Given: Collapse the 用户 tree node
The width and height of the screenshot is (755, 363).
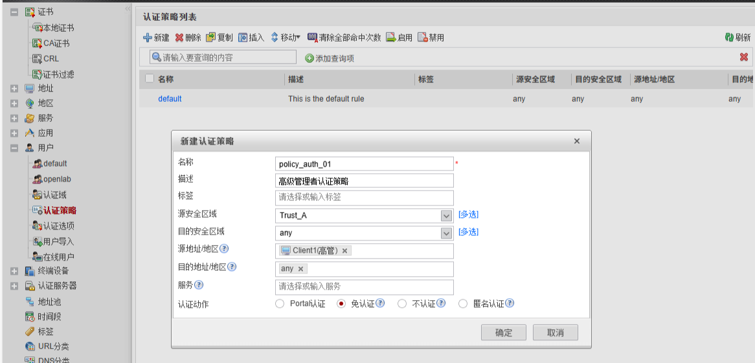Looking at the screenshot, I should [14, 148].
